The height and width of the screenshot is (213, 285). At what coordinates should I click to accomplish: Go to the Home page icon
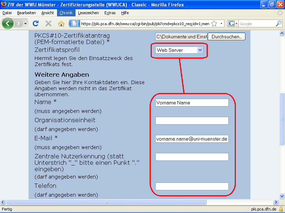61,23
